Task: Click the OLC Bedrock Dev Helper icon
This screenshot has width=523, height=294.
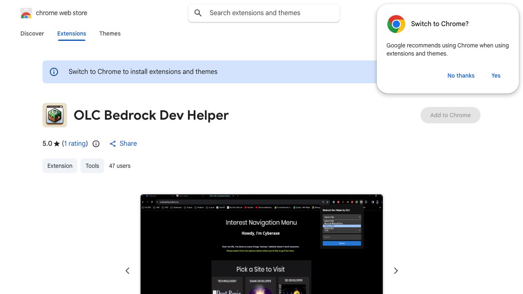Action: click(55, 115)
